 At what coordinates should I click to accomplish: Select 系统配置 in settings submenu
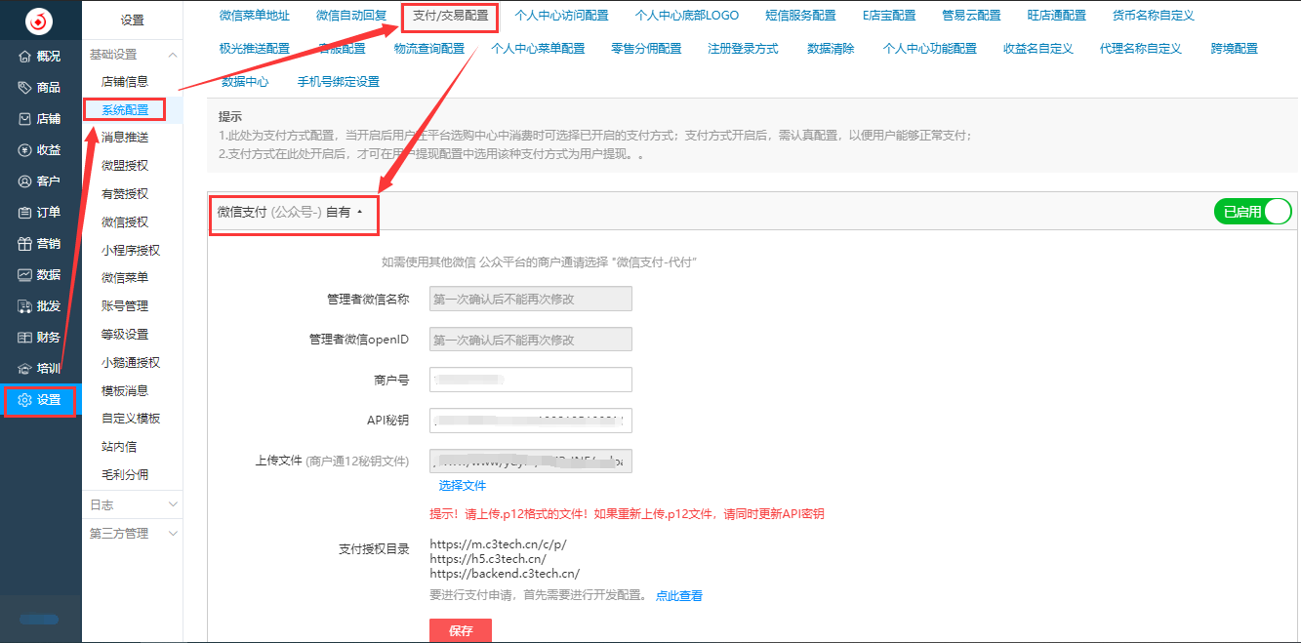pos(125,109)
